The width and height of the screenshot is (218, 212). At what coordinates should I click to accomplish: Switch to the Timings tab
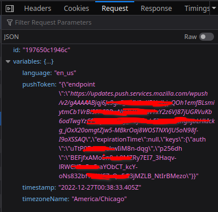click(x=197, y=9)
